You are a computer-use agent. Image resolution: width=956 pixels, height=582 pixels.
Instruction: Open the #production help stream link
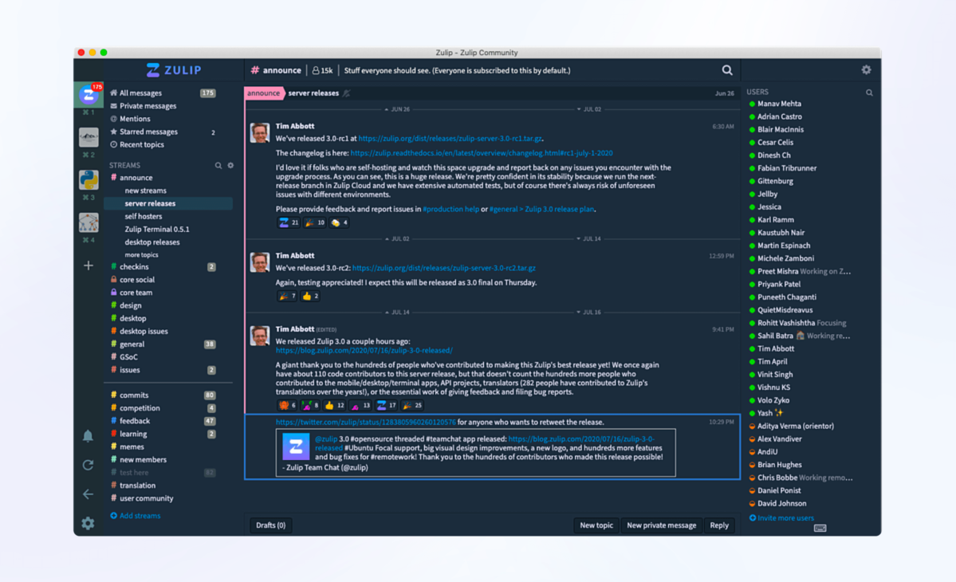click(450, 209)
